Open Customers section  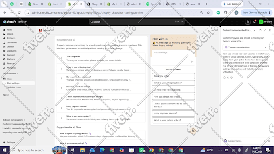(x=12, y=42)
